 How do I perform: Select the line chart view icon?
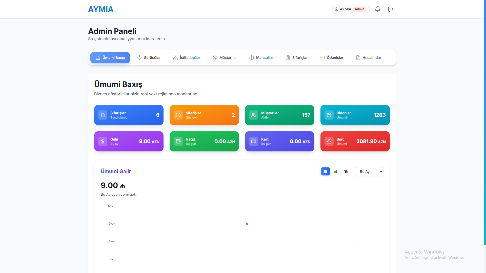coord(326,171)
